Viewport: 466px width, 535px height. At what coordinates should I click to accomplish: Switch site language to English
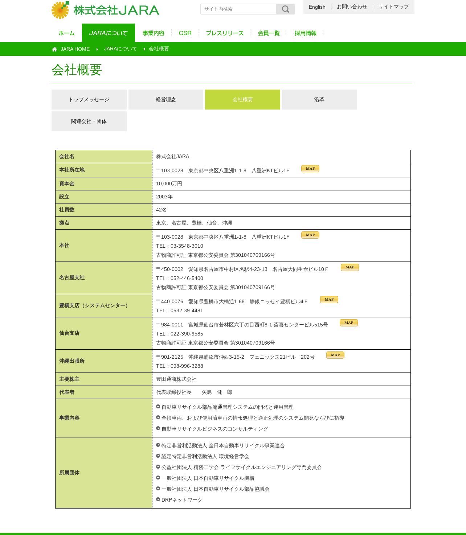pos(317,7)
